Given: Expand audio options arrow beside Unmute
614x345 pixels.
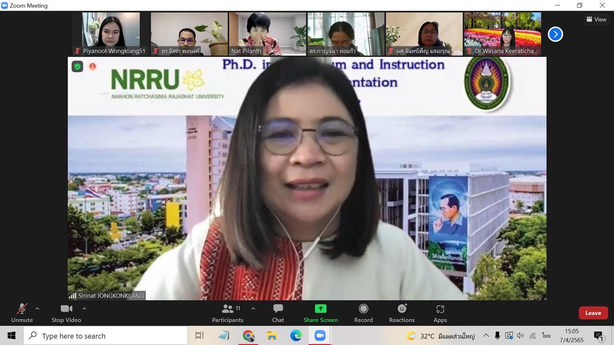Looking at the screenshot, I should coord(37,309).
